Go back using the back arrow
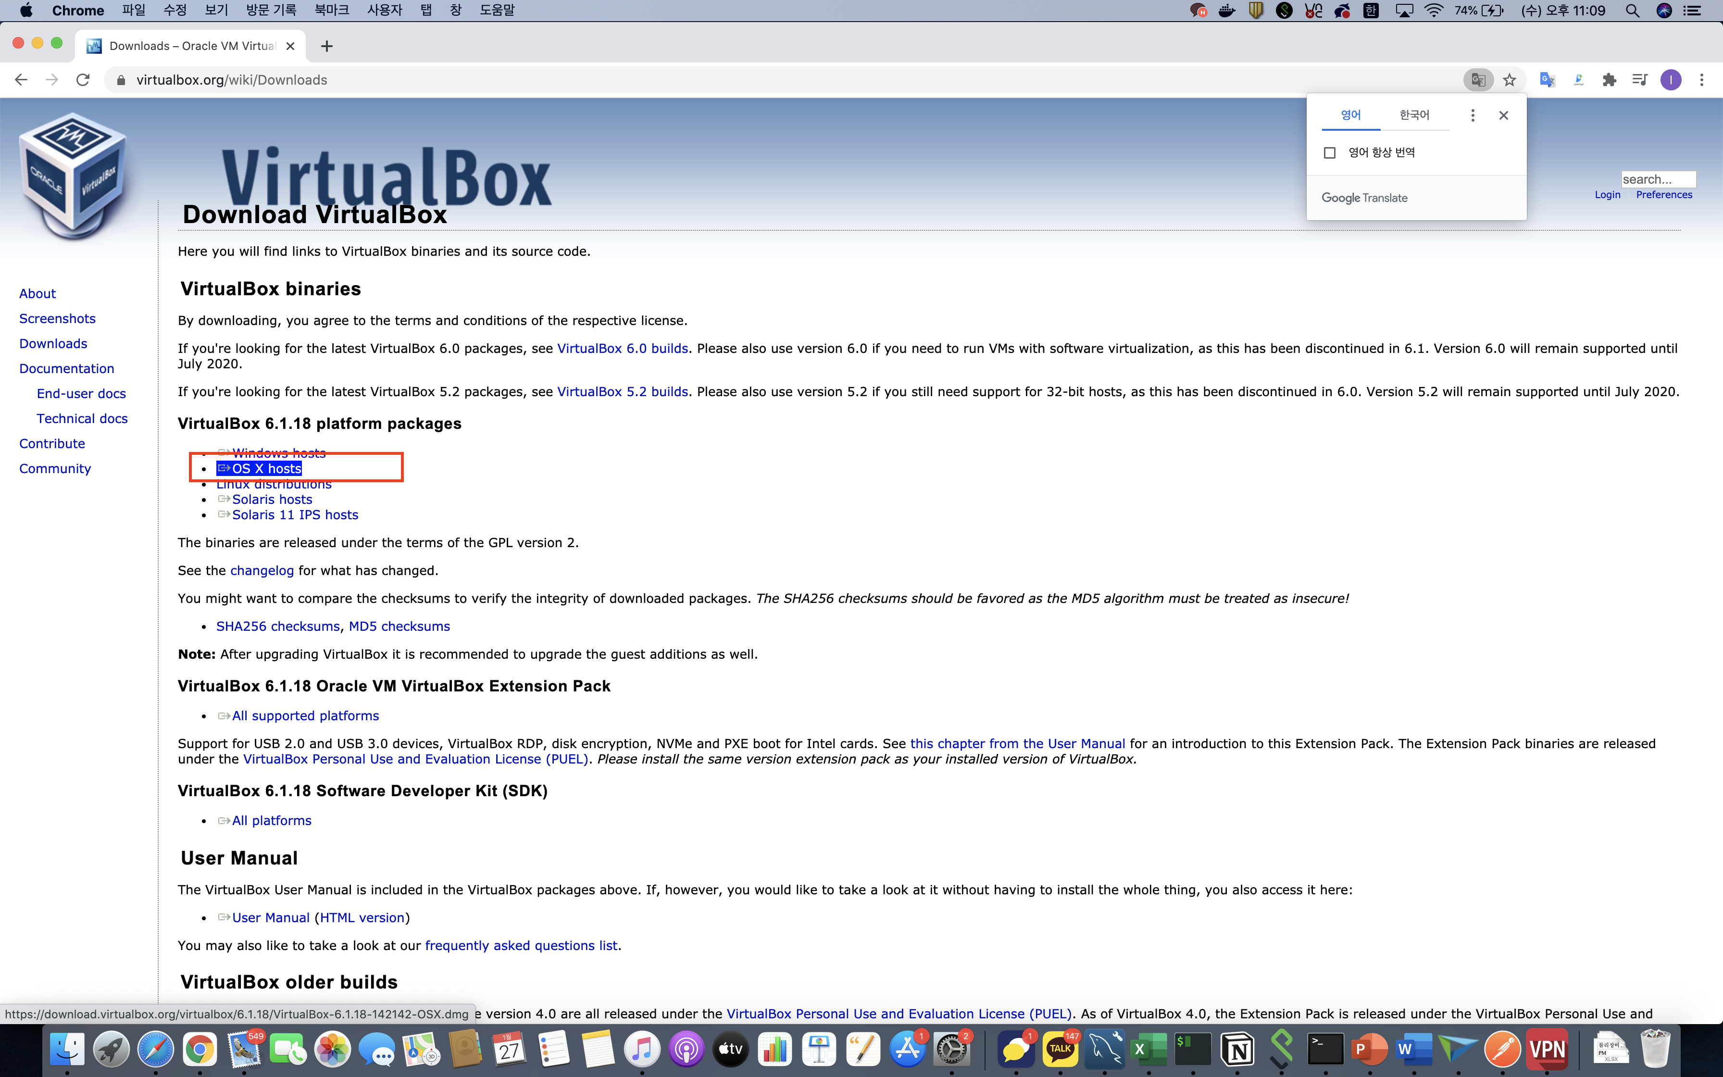1723x1077 pixels. (x=21, y=80)
